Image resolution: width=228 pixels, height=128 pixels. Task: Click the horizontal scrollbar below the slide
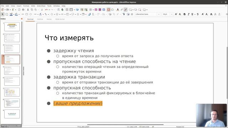point(125,124)
